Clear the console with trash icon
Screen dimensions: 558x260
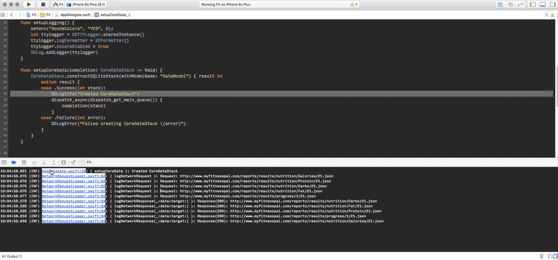(x=542, y=257)
